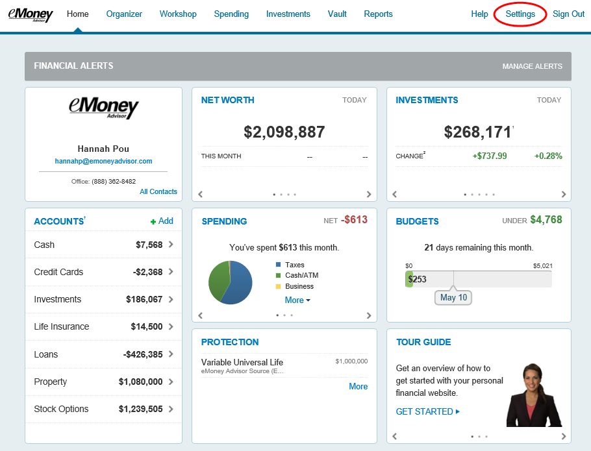Image resolution: width=591 pixels, height=451 pixels.
Task: Click the $268,171 investments value
Action: click(x=477, y=132)
